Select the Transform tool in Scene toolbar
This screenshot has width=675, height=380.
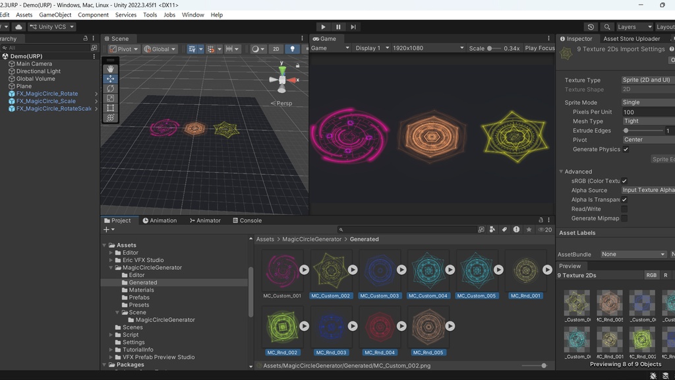(111, 117)
